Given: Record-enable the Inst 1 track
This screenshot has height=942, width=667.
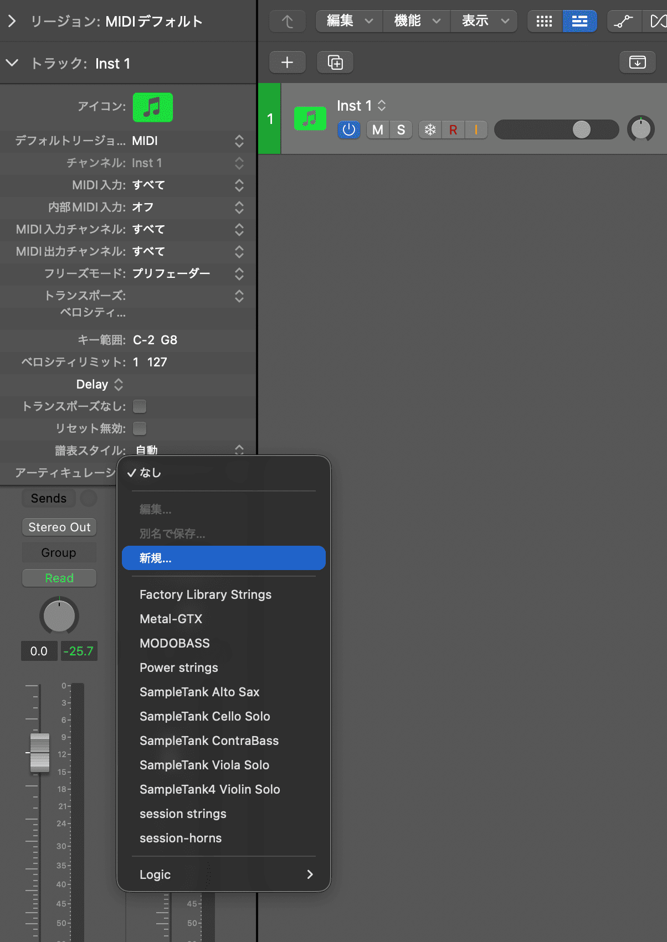Looking at the screenshot, I should pos(453,130).
